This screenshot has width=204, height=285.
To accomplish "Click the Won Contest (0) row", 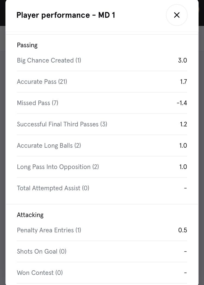I will 40,273.
